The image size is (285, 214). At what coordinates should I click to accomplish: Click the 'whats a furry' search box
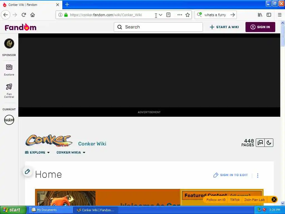215,15
